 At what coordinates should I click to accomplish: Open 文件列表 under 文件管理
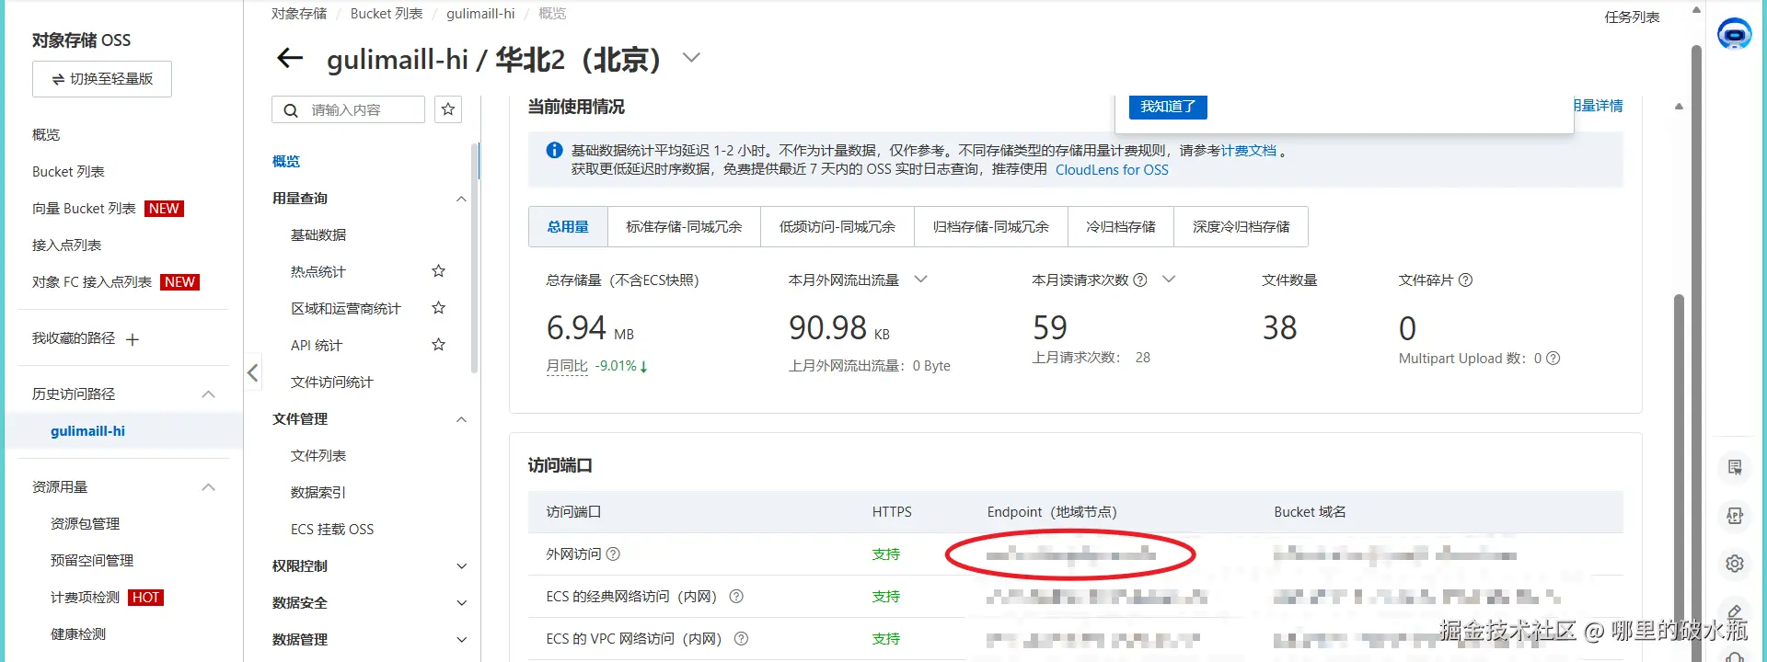coord(318,456)
